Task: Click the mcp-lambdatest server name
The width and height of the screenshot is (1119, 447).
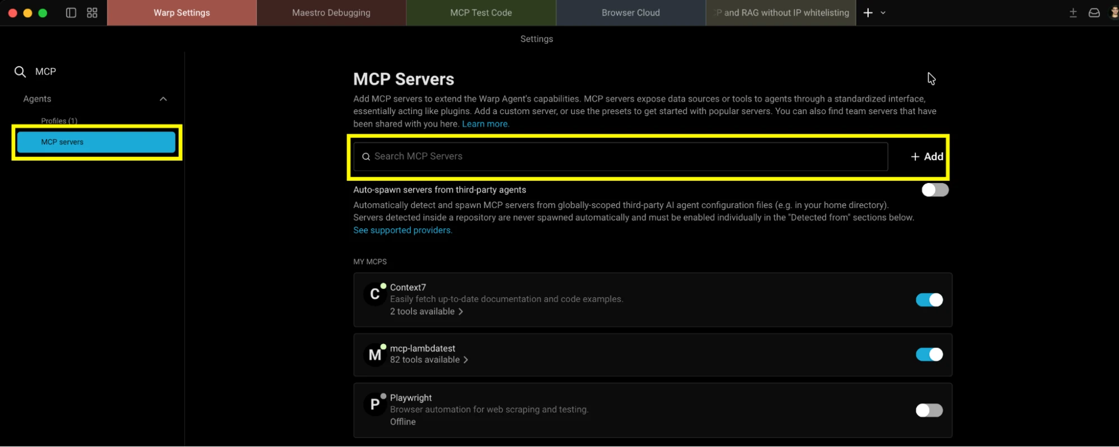Action: (423, 349)
